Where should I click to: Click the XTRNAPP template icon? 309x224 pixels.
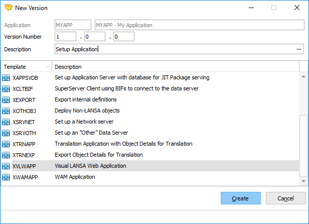tap(6, 144)
